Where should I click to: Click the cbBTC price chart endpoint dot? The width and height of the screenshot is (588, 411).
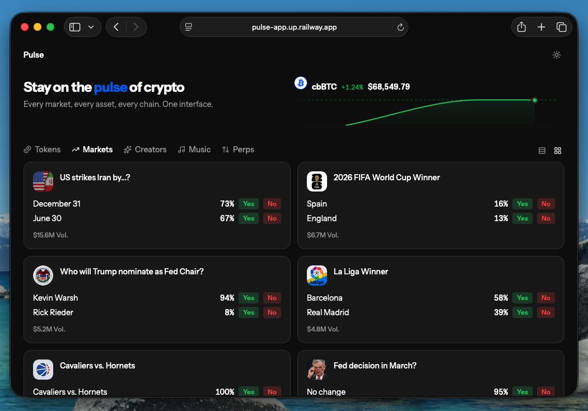(535, 100)
